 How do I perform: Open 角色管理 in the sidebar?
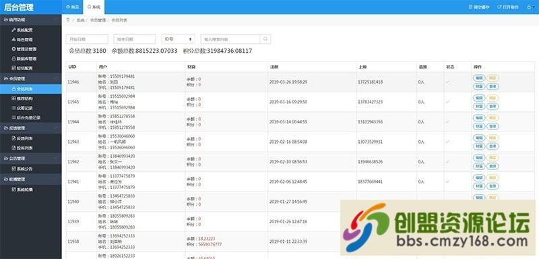[22, 40]
